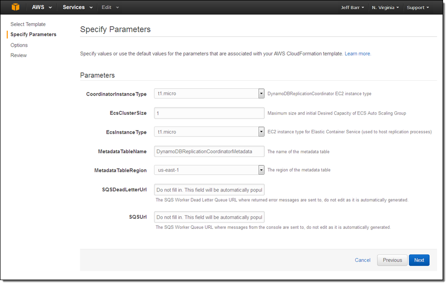Click the Cancel link
Viewport: 448px width, 285px height.
click(x=362, y=260)
